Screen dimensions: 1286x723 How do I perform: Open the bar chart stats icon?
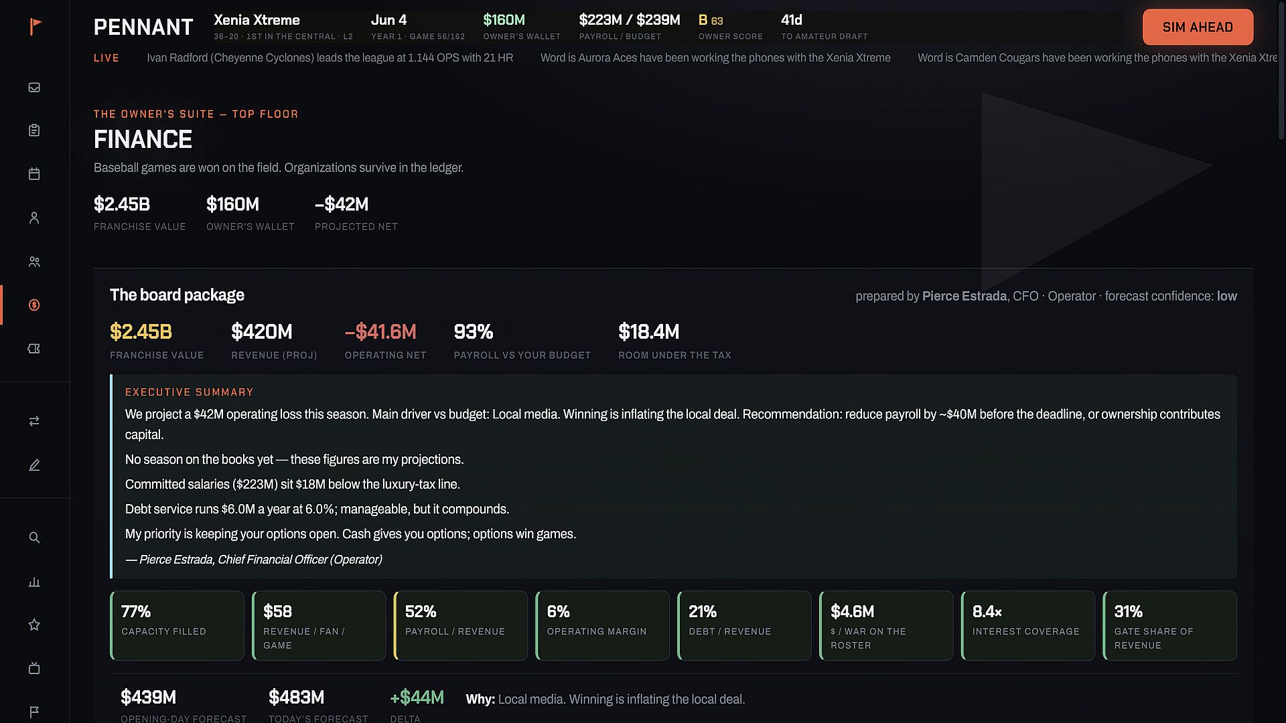[34, 581]
